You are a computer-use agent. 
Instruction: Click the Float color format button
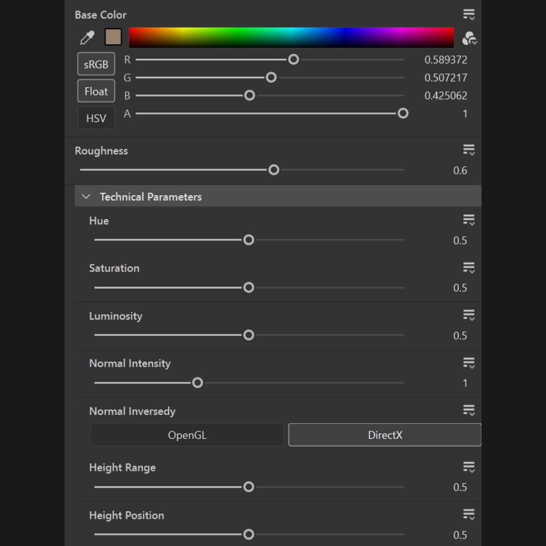pyautogui.click(x=96, y=91)
